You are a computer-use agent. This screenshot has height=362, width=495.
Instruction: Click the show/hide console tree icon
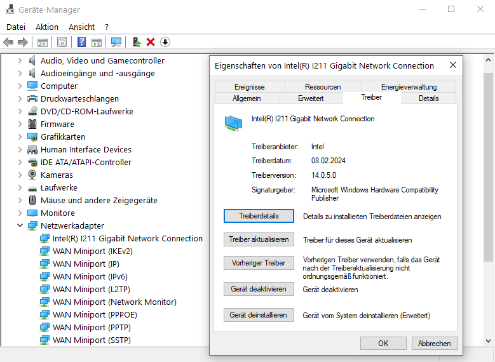coord(43,42)
